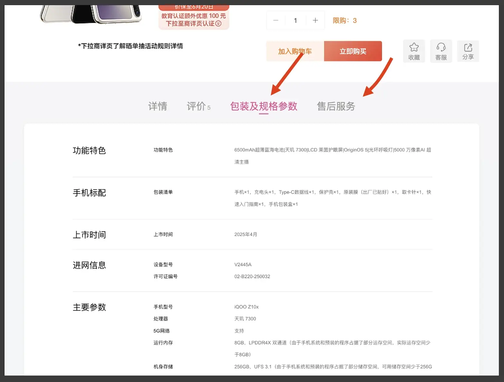
Task: Expand the 下拉至商详页认证 chevron icon
Action: [219, 23]
